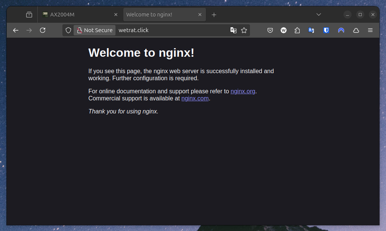The height and width of the screenshot is (231, 386).
Task: Open tracking protection shield panel
Action: pos(68,30)
